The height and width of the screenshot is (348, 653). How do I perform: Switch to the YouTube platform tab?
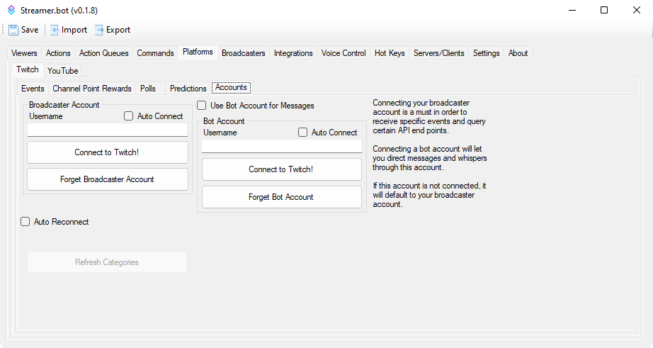click(x=63, y=70)
